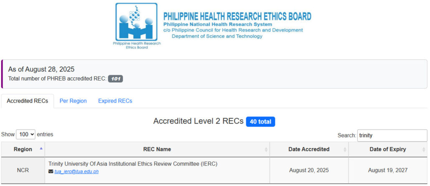Click the Accredited Level 2 RECs heading
The image size is (430, 186).
tap(198, 122)
